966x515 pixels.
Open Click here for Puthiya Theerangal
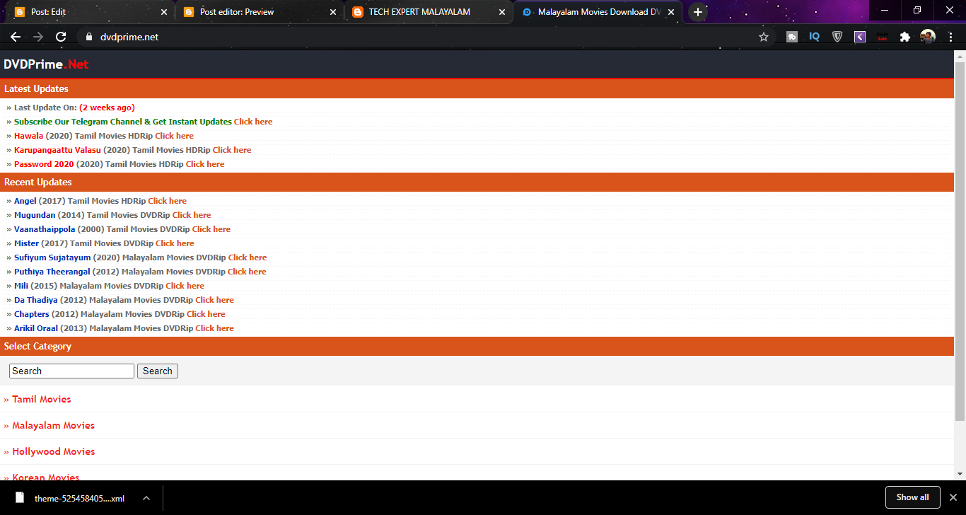tap(247, 272)
